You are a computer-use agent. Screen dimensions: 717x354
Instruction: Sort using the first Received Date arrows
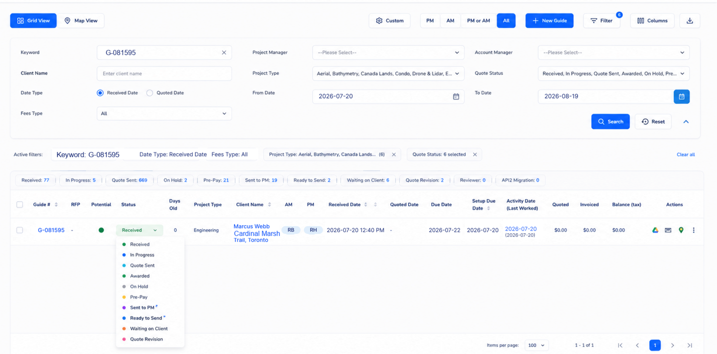tap(366, 205)
